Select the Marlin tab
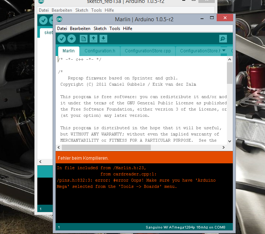 [68, 51]
